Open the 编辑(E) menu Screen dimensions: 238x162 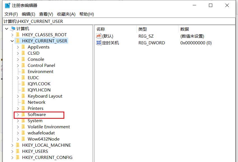[28, 14]
